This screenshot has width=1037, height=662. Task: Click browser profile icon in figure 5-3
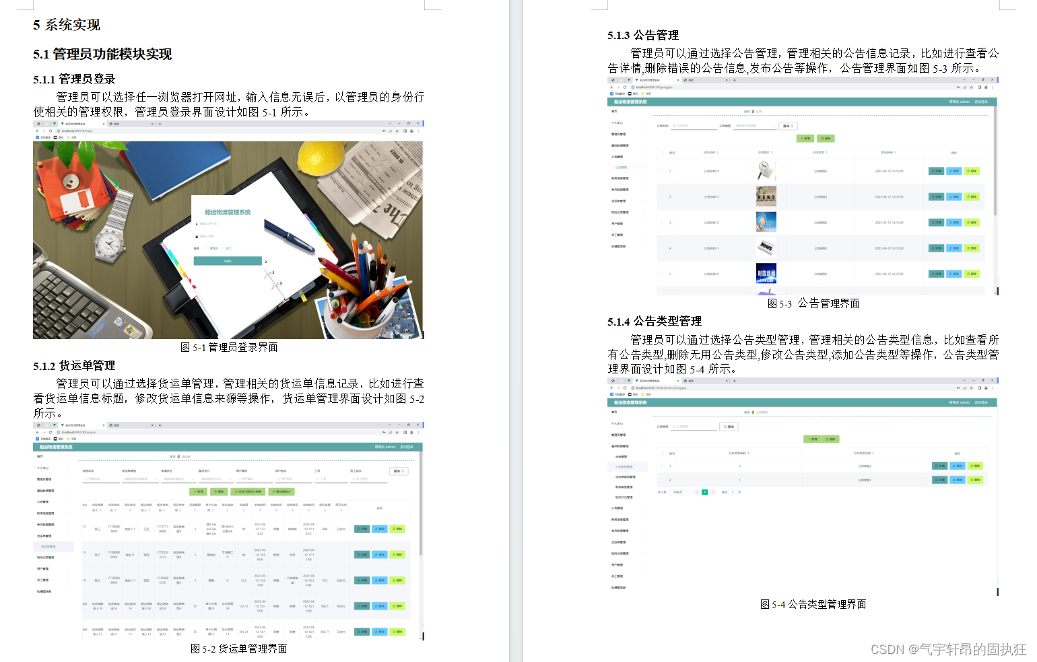point(986,87)
